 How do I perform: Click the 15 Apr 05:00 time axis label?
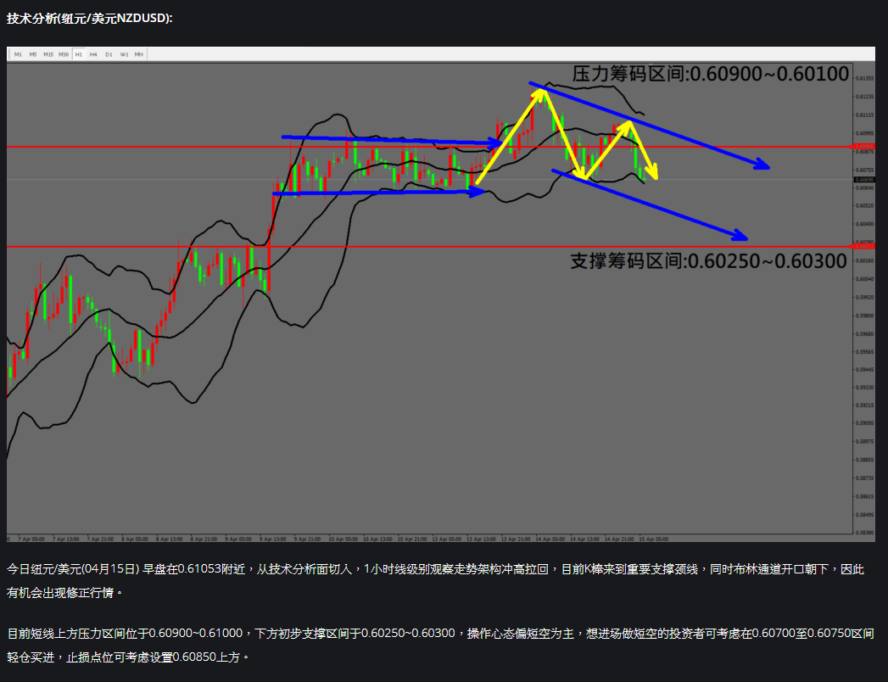click(x=654, y=539)
